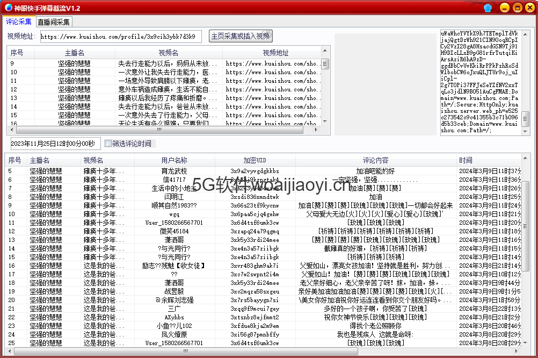
Task: Select username AXyhbs
Action: click(x=175, y=317)
